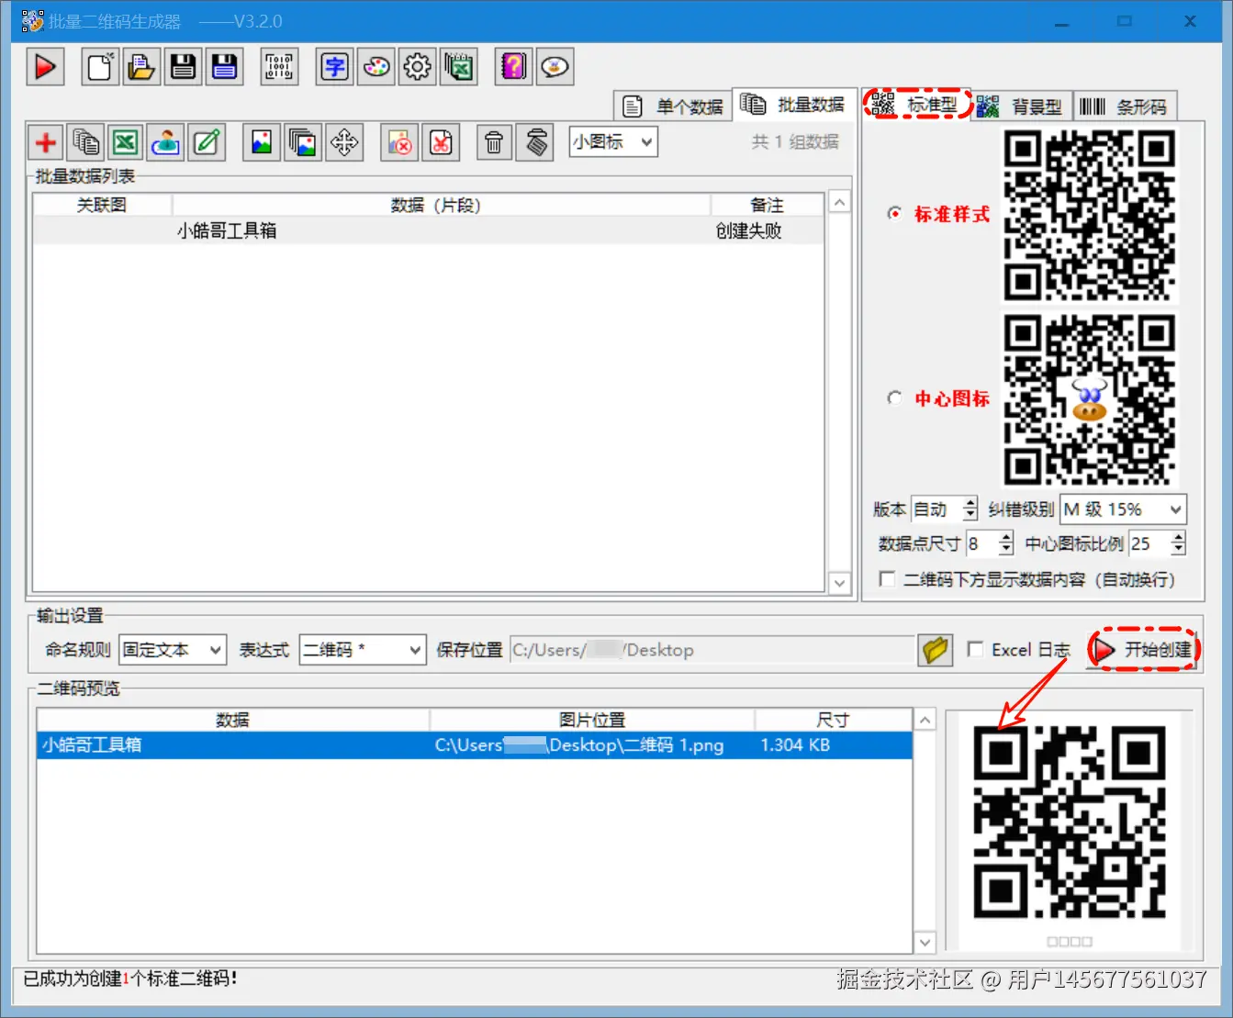Click the 图片位置 column header in preview

[592, 720]
